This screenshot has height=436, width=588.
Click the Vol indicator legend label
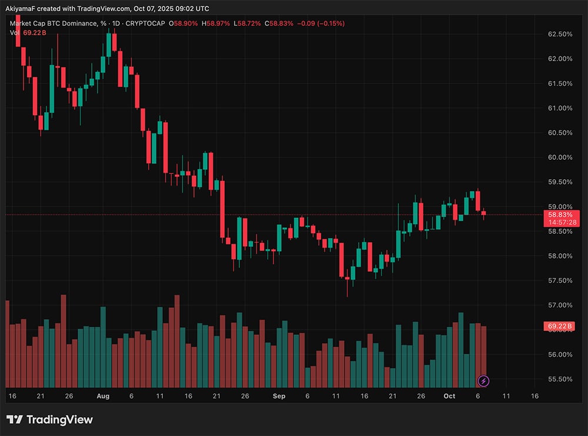point(15,32)
